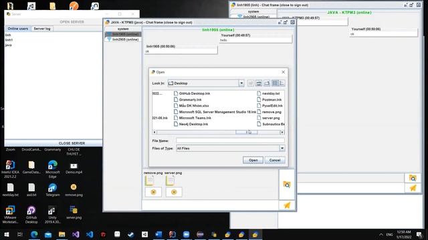Image resolution: width=428 pixels, height=240 pixels.
Task: Click the file list horizontal scrollbar thumb
Action: click(x=247, y=132)
